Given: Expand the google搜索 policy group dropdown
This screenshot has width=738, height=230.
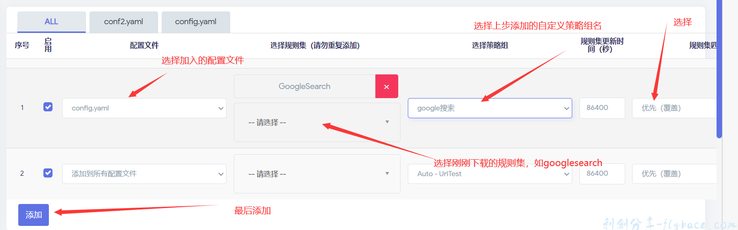Looking at the screenshot, I should [490, 108].
